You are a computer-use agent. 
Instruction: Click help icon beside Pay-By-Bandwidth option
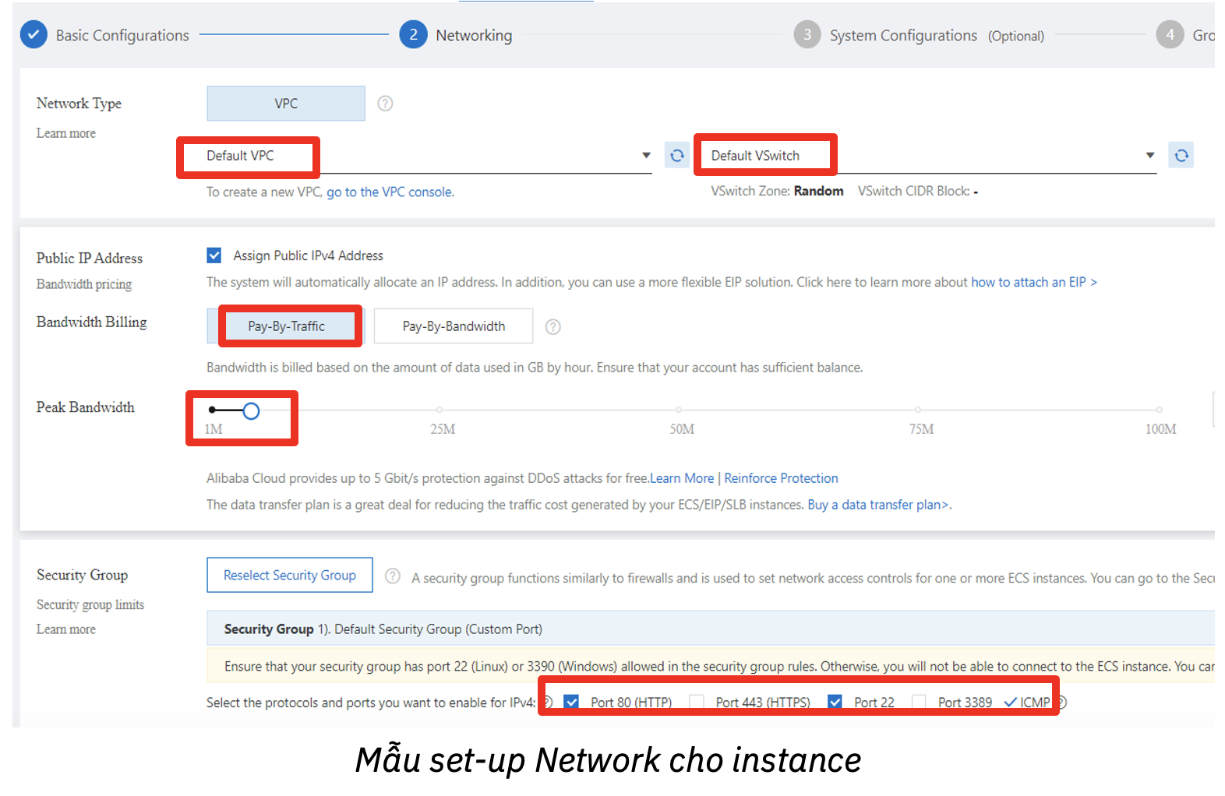point(552,327)
